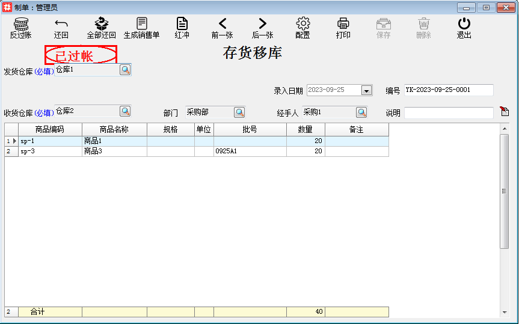The width and height of the screenshot is (519, 324).
Task: Expand the 录入日期 date dropdown
Action: click(x=366, y=90)
